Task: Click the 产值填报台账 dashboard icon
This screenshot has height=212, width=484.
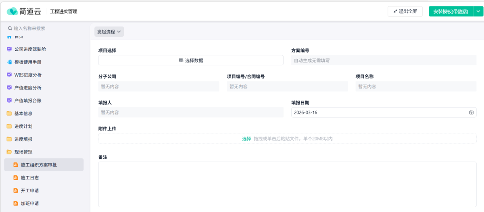Action: pyautogui.click(x=9, y=101)
